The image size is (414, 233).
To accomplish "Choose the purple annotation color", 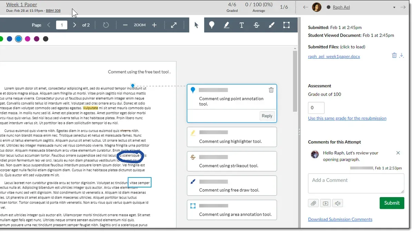I will 37,39.
